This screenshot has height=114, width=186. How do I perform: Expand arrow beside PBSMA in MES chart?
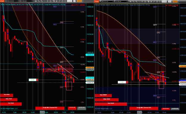click(x=178, y=1)
